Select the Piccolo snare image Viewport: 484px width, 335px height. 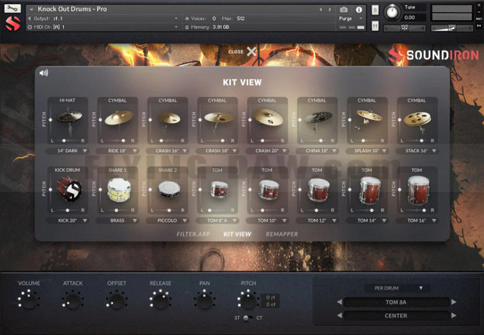[x=169, y=189]
